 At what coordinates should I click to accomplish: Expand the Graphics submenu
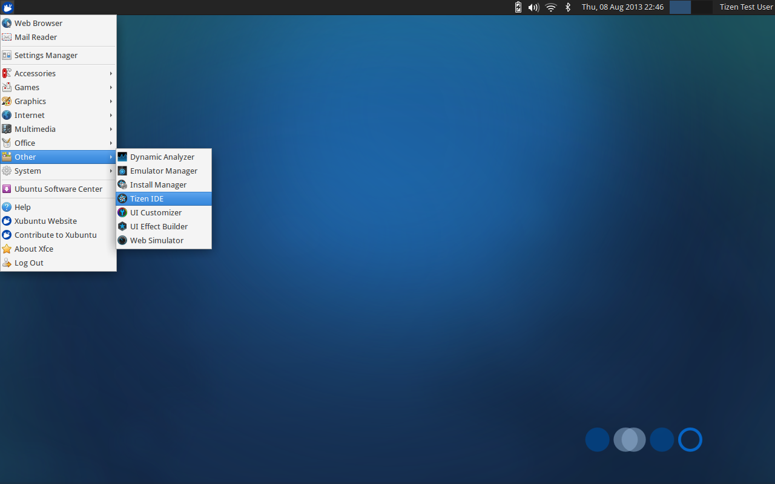coord(58,101)
